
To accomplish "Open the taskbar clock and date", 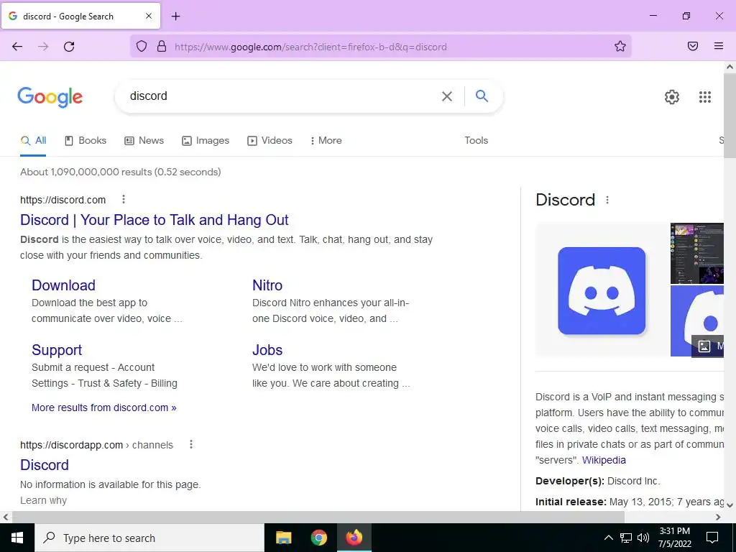I will tap(674, 538).
